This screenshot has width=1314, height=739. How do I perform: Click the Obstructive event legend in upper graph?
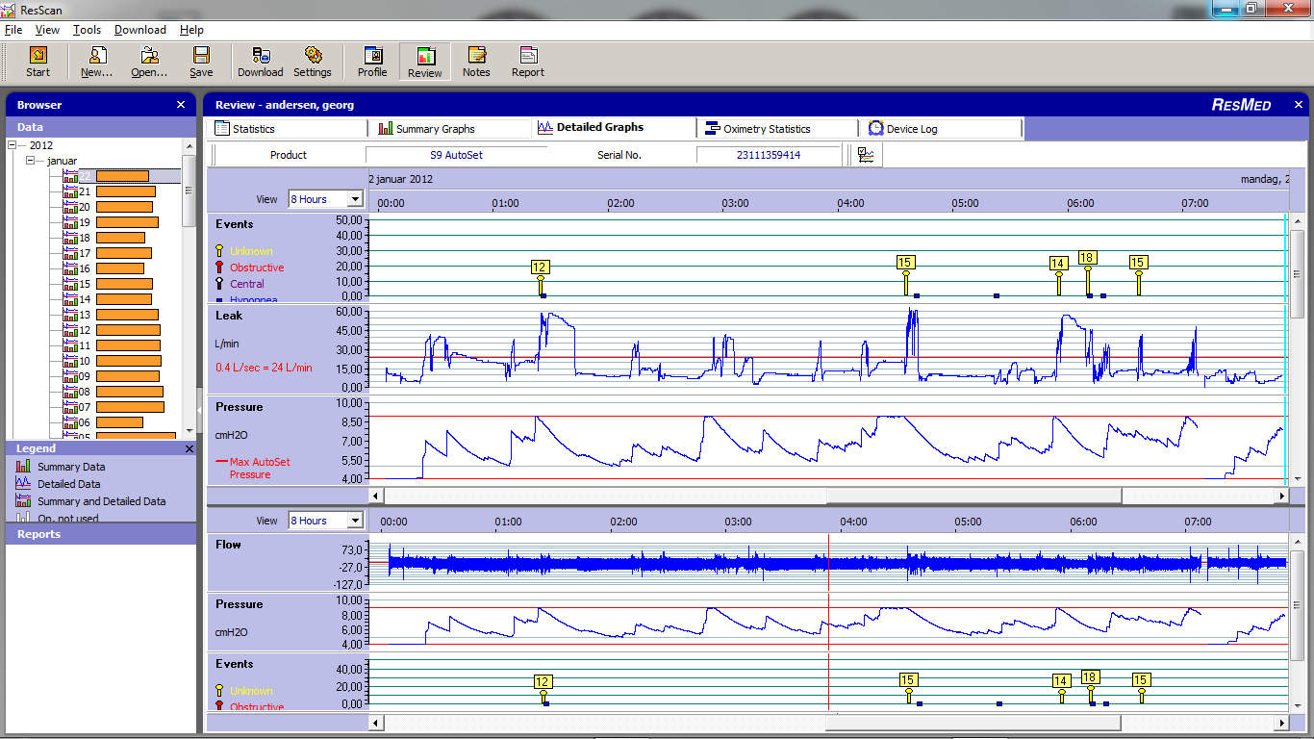coord(257,268)
